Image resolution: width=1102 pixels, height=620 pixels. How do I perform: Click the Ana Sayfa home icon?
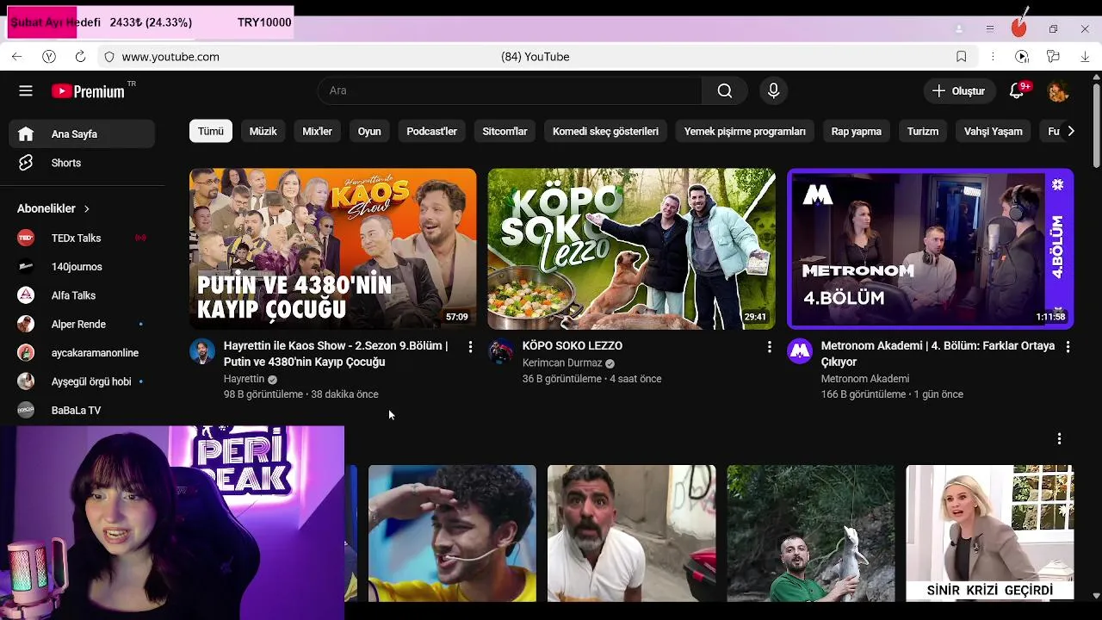pos(26,133)
